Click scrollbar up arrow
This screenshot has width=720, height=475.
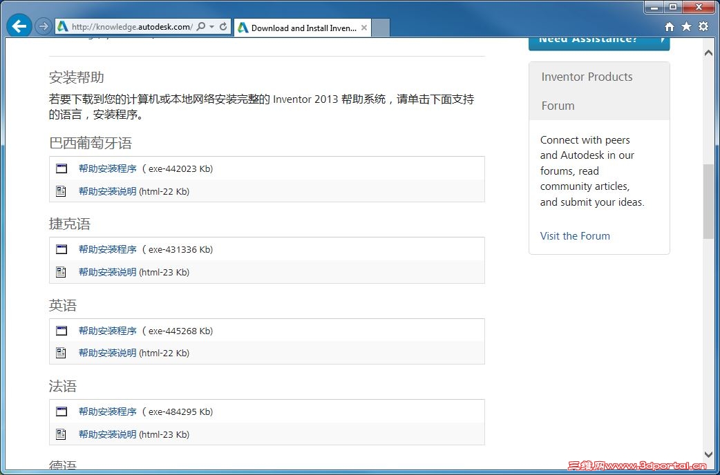tap(708, 52)
